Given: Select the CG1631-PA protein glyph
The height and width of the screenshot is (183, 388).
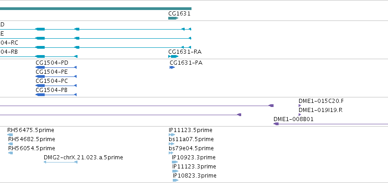Looking at the screenshot, I should point(172,67).
